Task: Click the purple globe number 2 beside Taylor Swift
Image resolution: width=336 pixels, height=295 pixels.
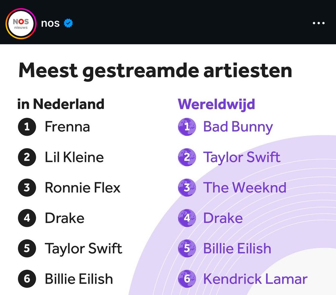Action: (187, 157)
